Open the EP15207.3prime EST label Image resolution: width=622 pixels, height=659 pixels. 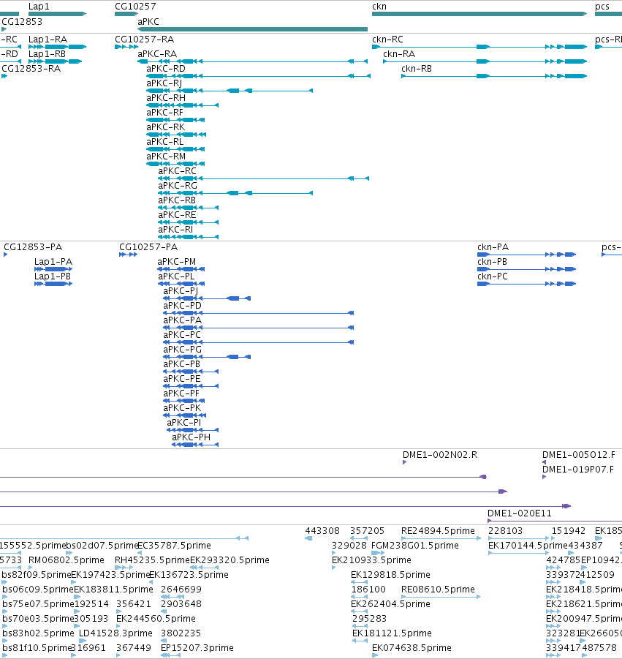click(197, 647)
